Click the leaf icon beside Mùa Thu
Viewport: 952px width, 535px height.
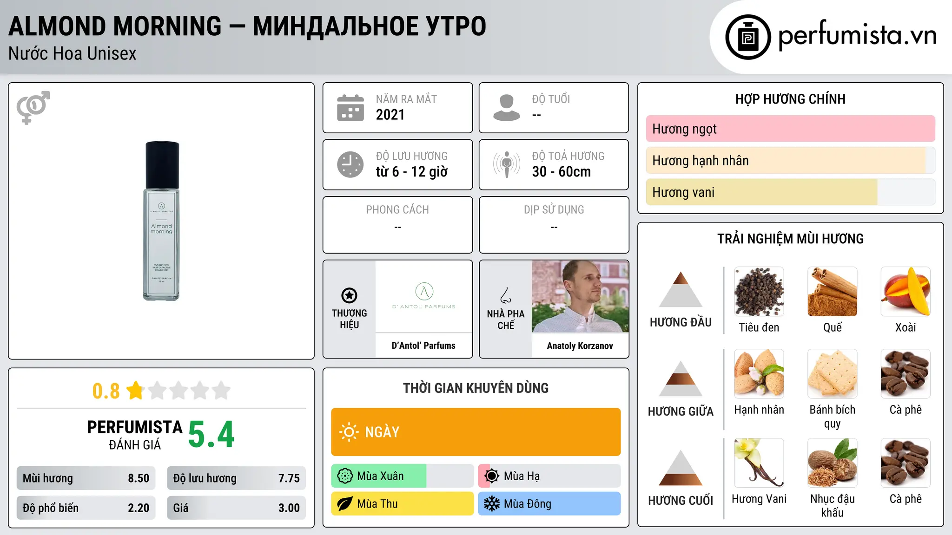[345, 504]
